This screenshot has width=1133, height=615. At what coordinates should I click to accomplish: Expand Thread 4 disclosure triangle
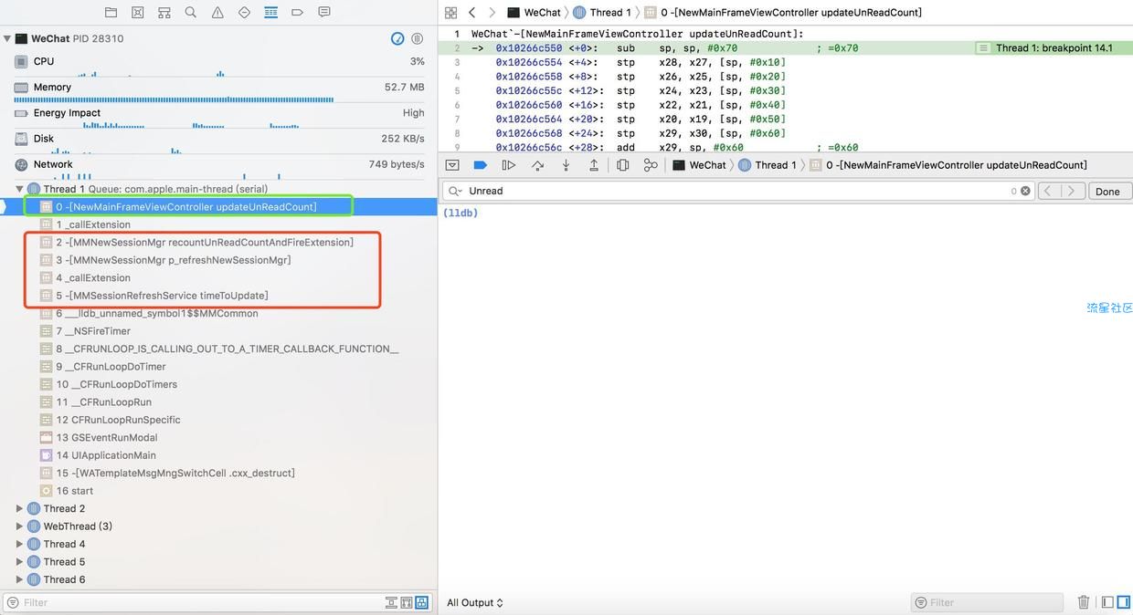coord(19,544)
